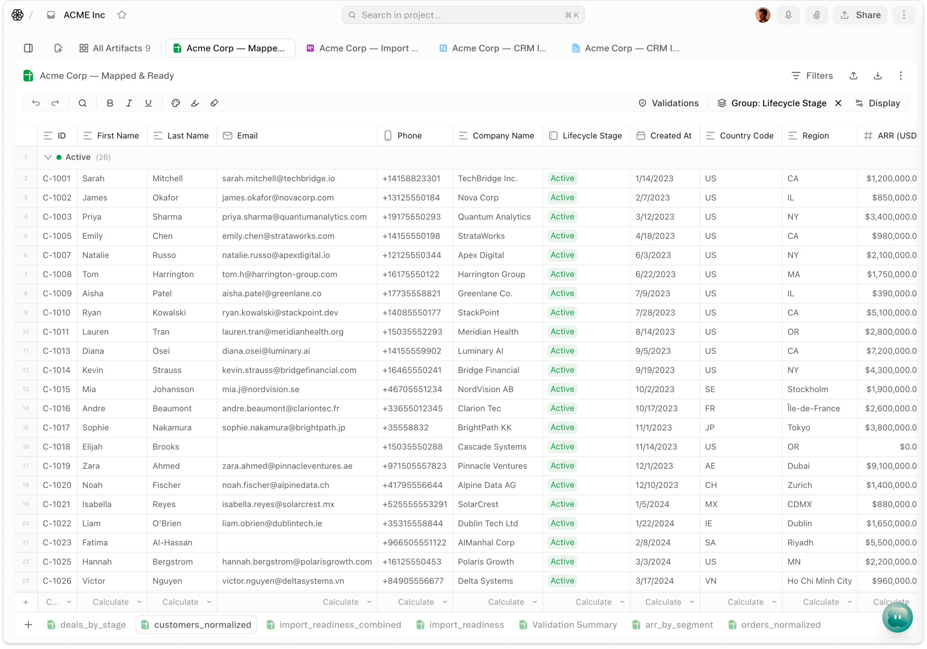The image size is (927, 649).
Task: Click the Active status tag for Sarah Mitchell
Action: click(562, 178)
